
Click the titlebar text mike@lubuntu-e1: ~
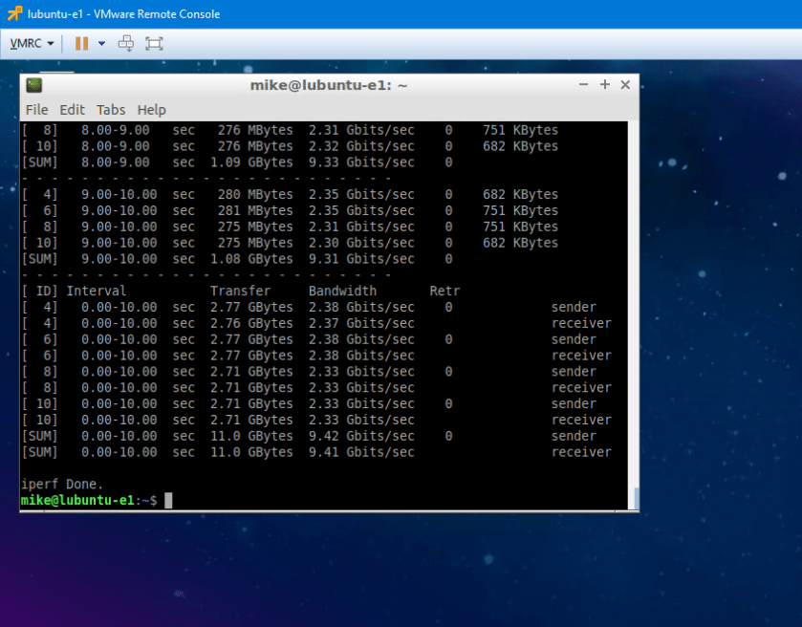point(328,84)
